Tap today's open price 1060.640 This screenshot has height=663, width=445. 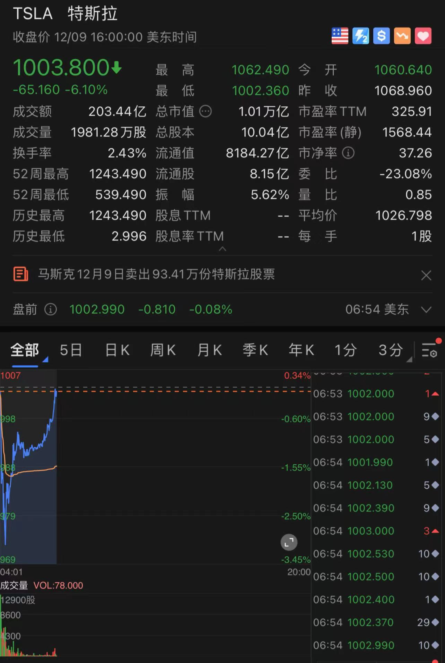tap(403, 70)
